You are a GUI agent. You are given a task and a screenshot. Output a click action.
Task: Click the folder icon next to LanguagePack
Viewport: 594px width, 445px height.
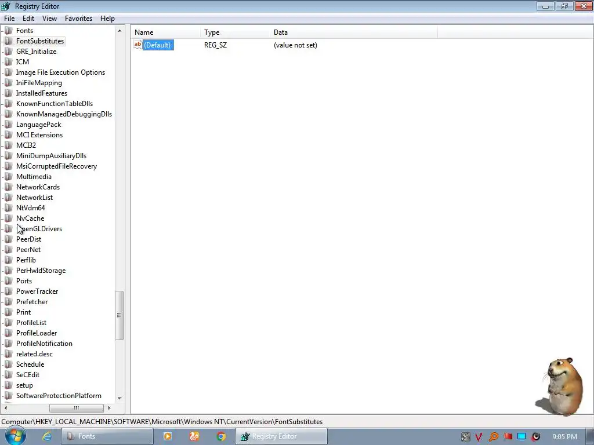(8, 125)
